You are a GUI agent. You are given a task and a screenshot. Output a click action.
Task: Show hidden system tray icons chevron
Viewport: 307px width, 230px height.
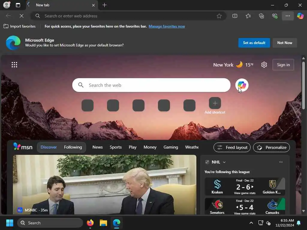tap(251, 223)
